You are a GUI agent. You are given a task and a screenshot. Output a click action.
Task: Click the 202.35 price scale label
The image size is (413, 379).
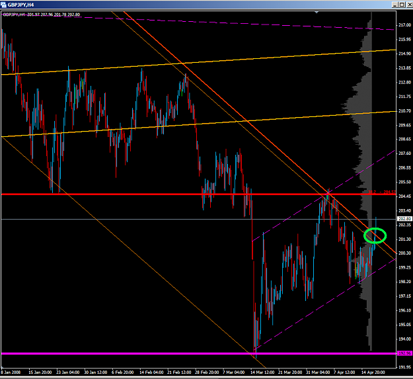click(x=404, y=224)
